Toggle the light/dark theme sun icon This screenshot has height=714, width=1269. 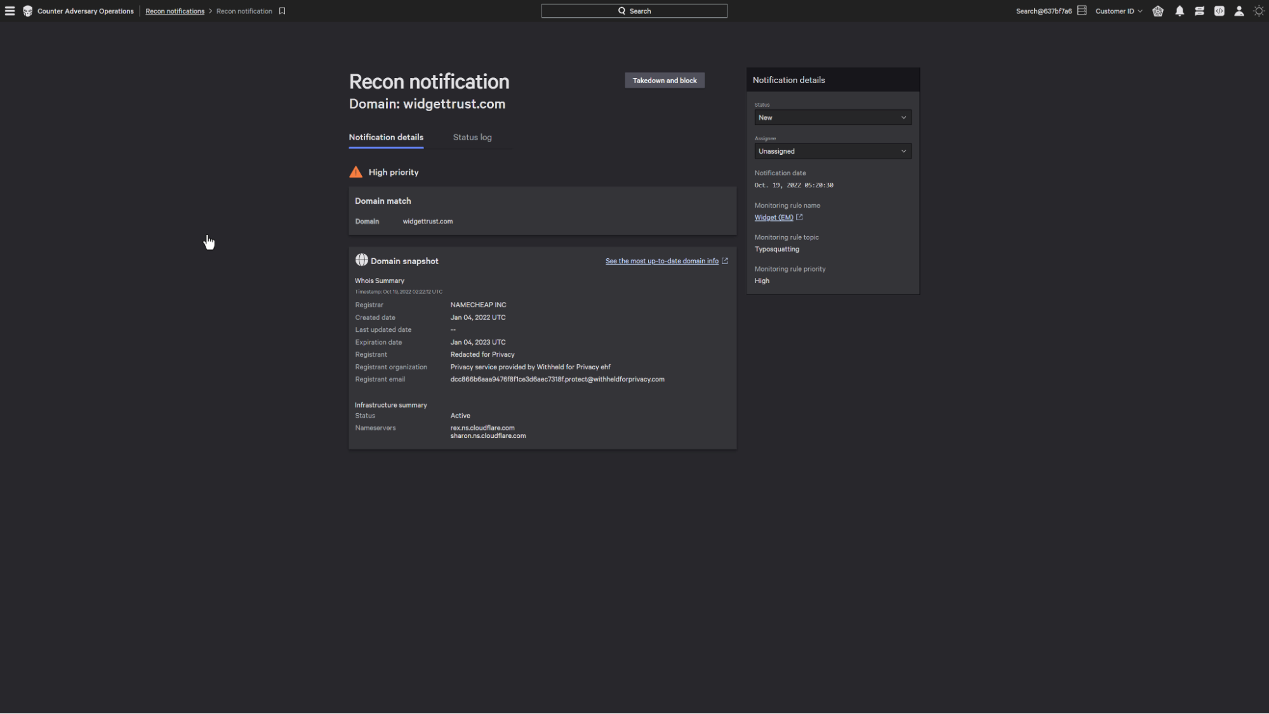point(1259,11)
